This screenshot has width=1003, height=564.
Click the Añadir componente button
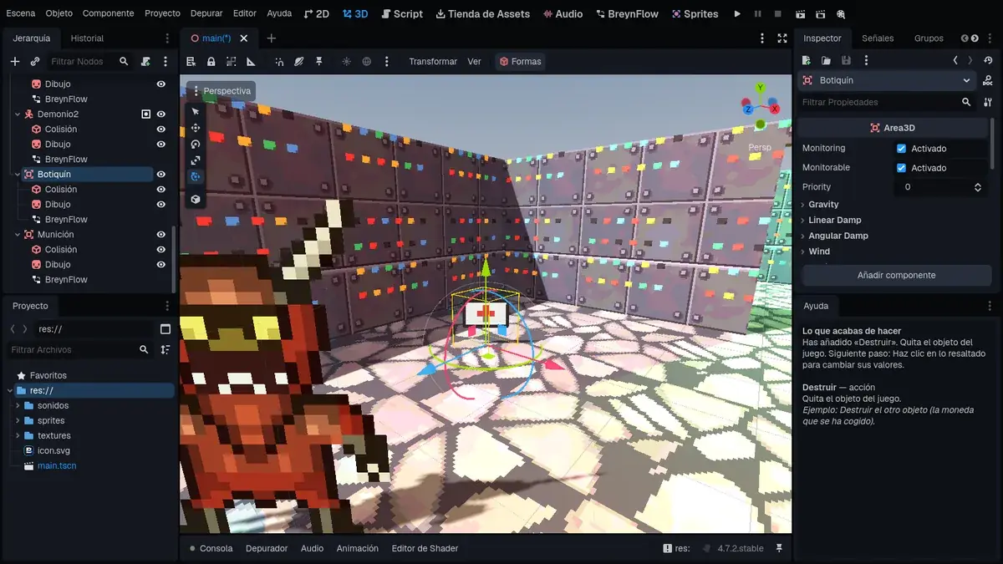click(x=897, y=275)
